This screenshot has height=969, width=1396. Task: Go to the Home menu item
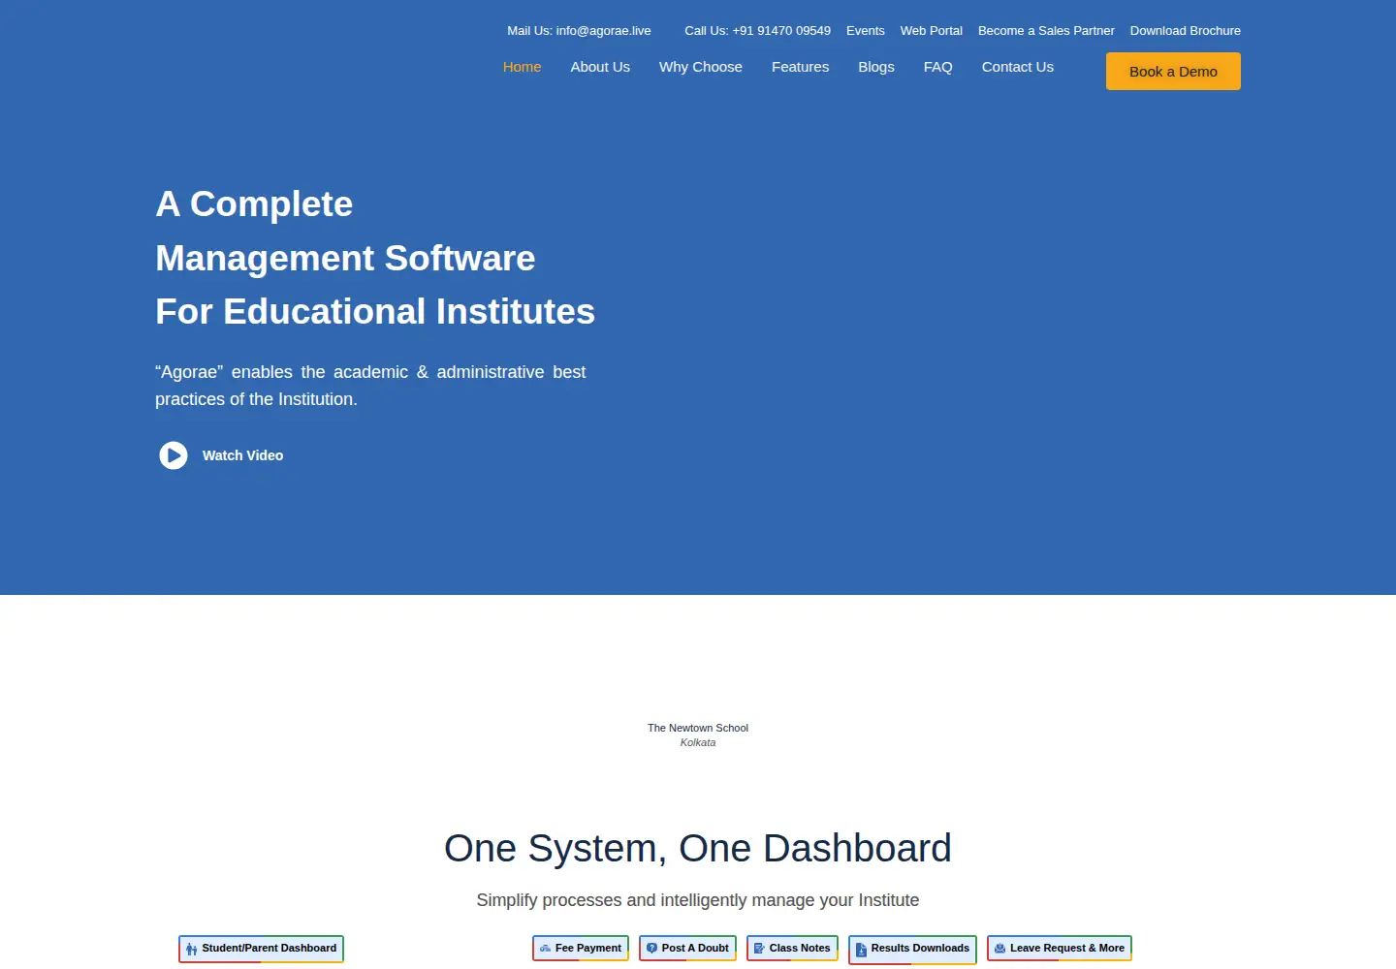pos(522,67)
